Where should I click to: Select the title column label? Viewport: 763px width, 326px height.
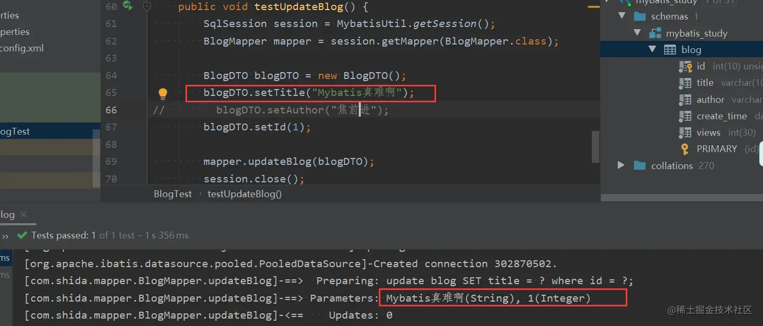705,83
